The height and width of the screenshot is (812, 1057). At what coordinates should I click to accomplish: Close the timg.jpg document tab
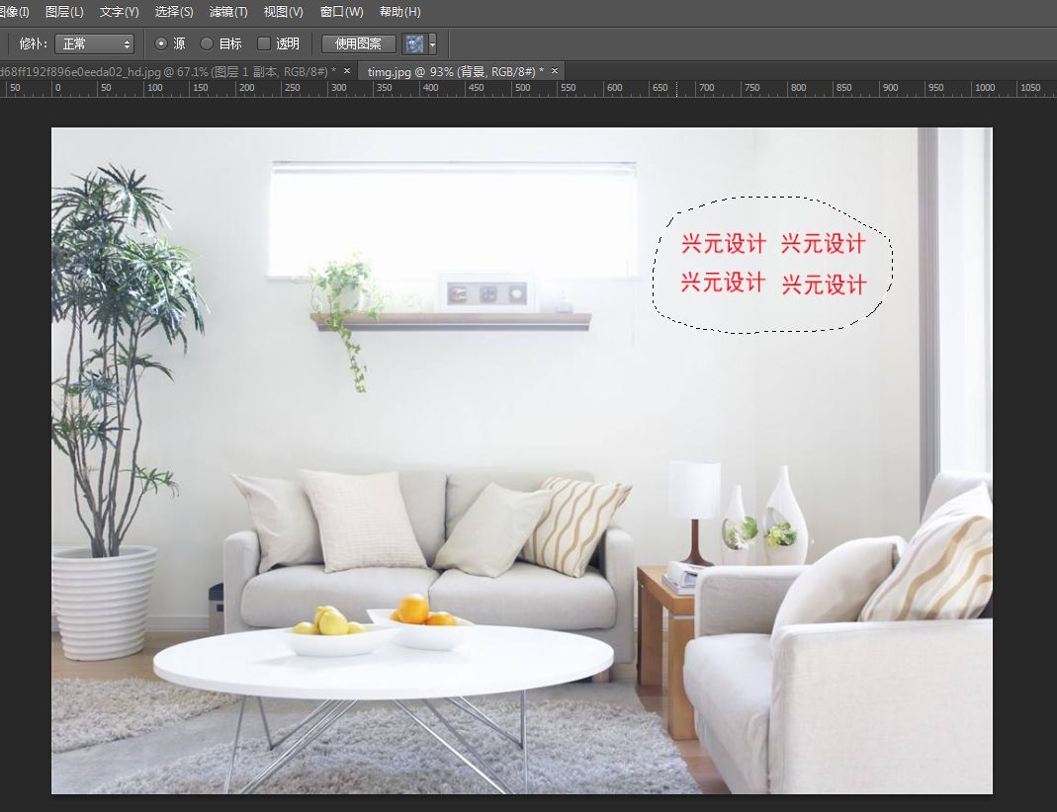554,70
